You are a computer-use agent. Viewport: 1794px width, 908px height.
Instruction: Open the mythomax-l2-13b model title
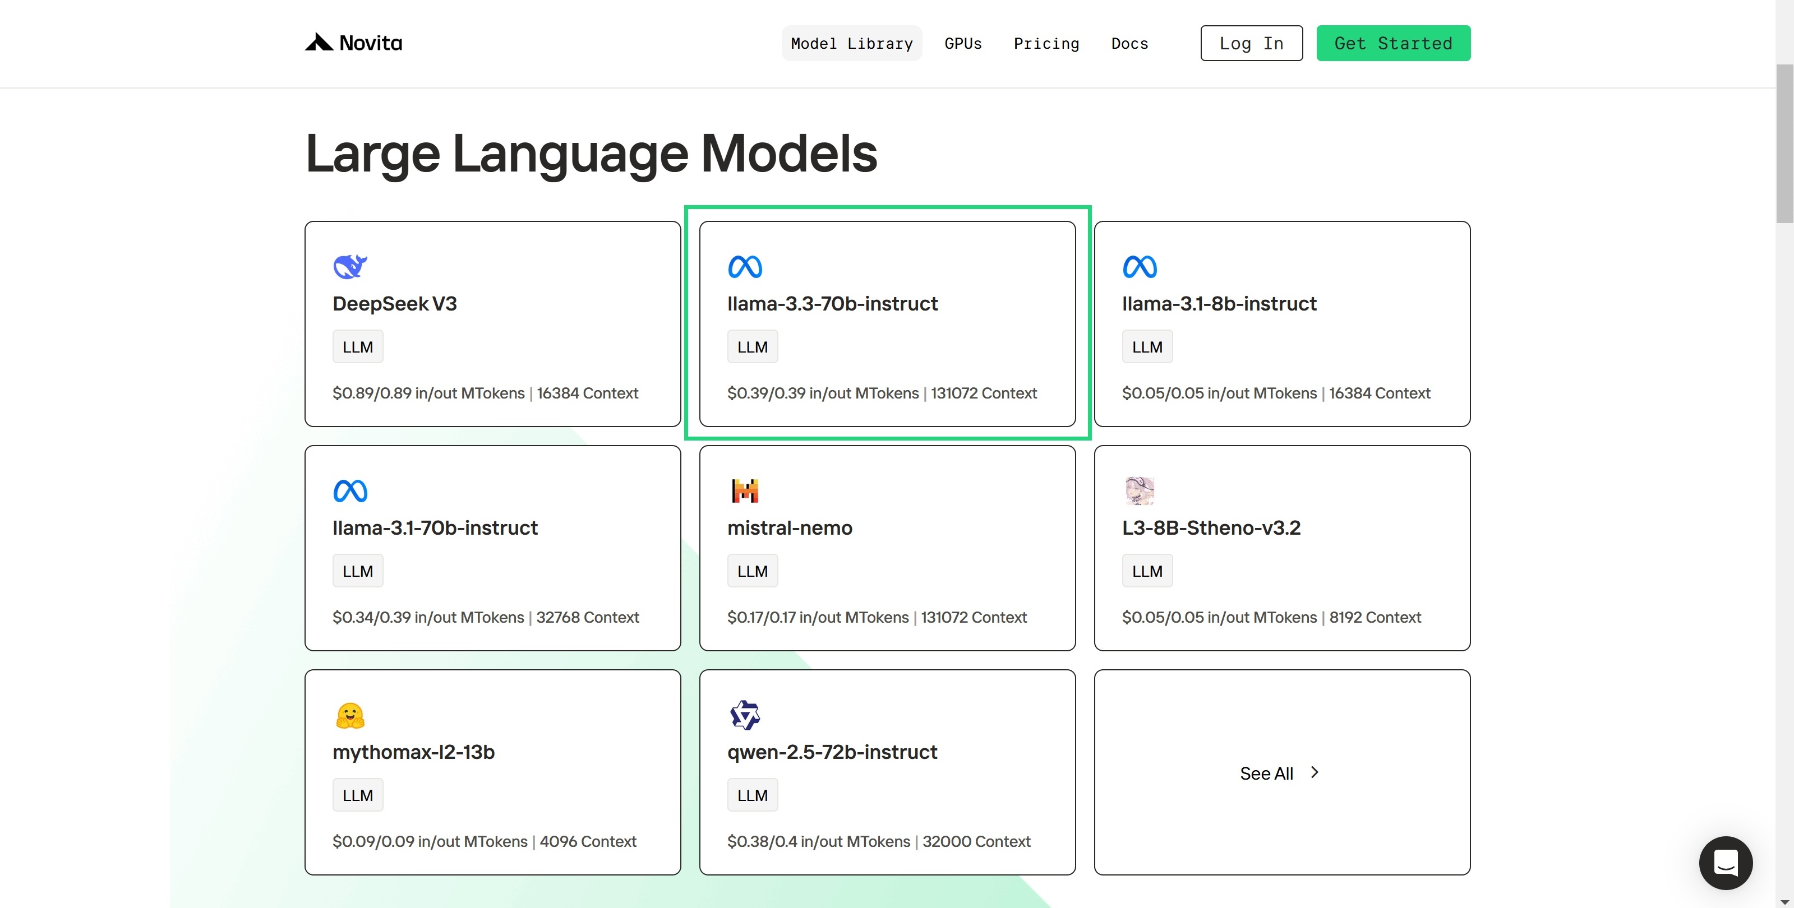413,752
